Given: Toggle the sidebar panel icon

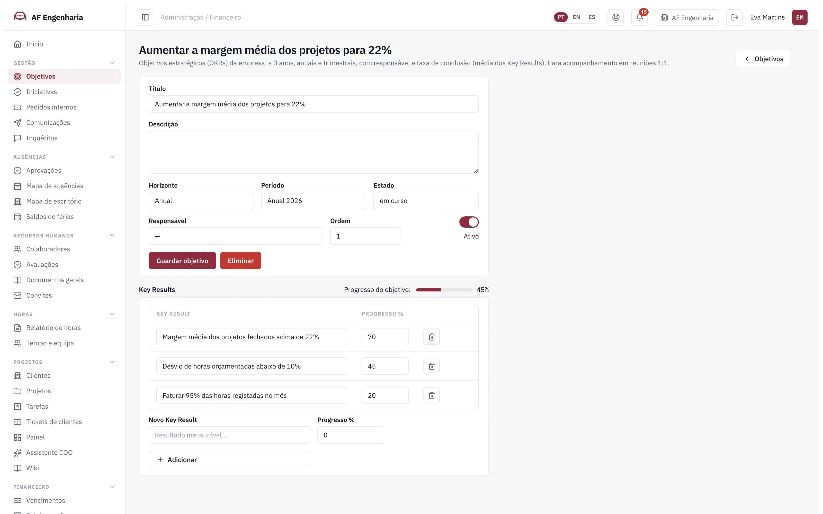Looking at the screenshot, I should (145, 17).
